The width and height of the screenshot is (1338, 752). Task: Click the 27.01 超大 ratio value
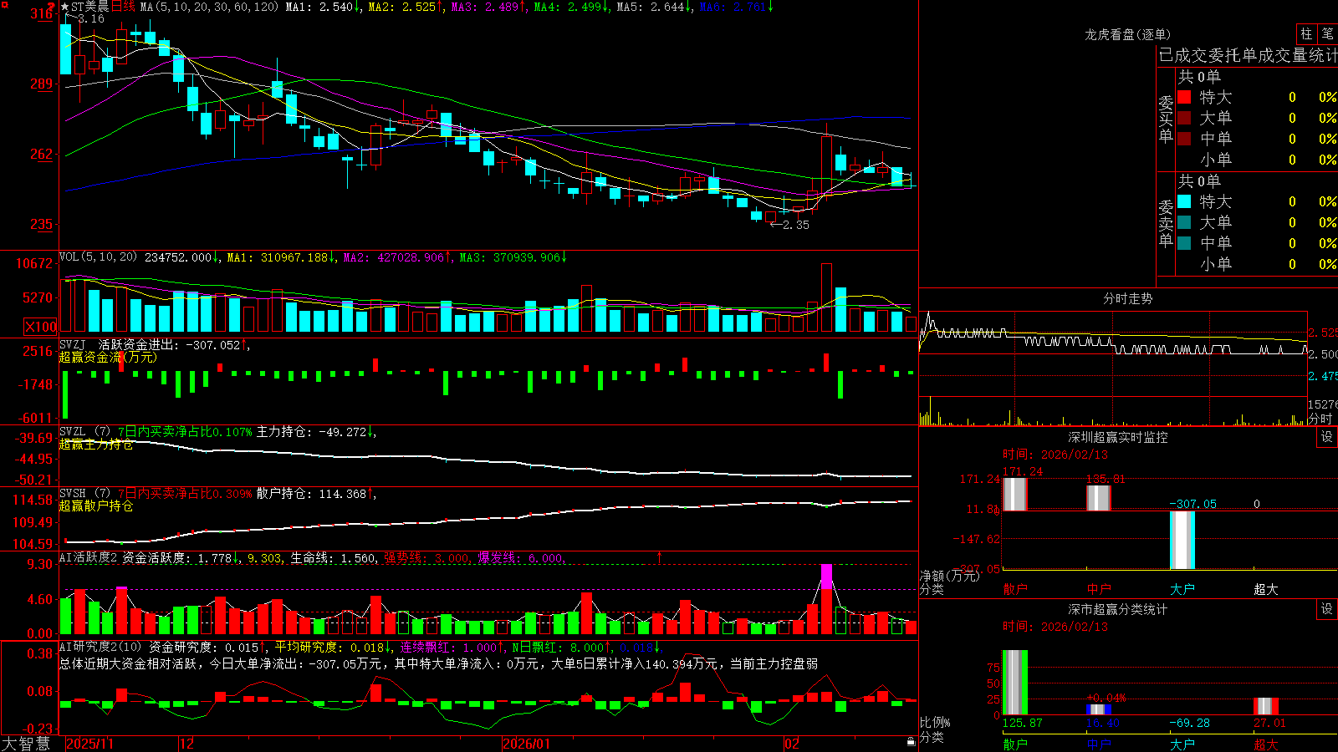pos(1270,723)
